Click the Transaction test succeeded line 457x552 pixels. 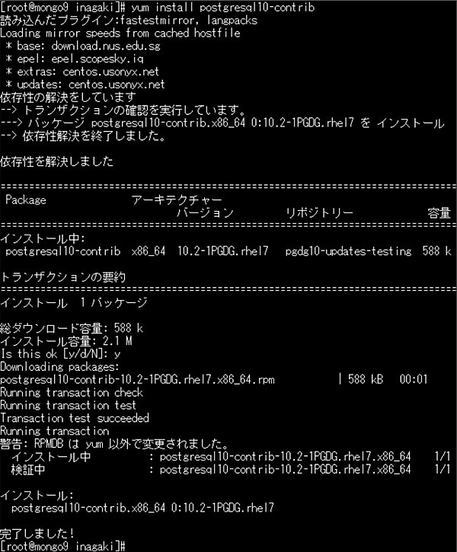click(75, 418)
